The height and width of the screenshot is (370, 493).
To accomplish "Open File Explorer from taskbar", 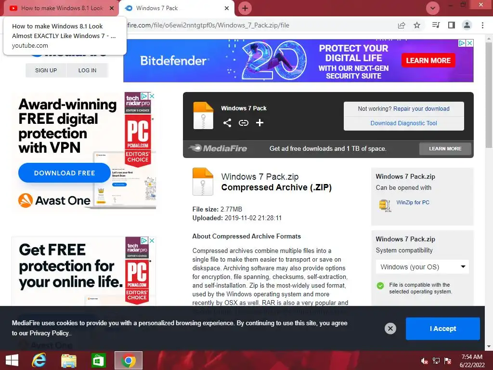I will (68, 360).
